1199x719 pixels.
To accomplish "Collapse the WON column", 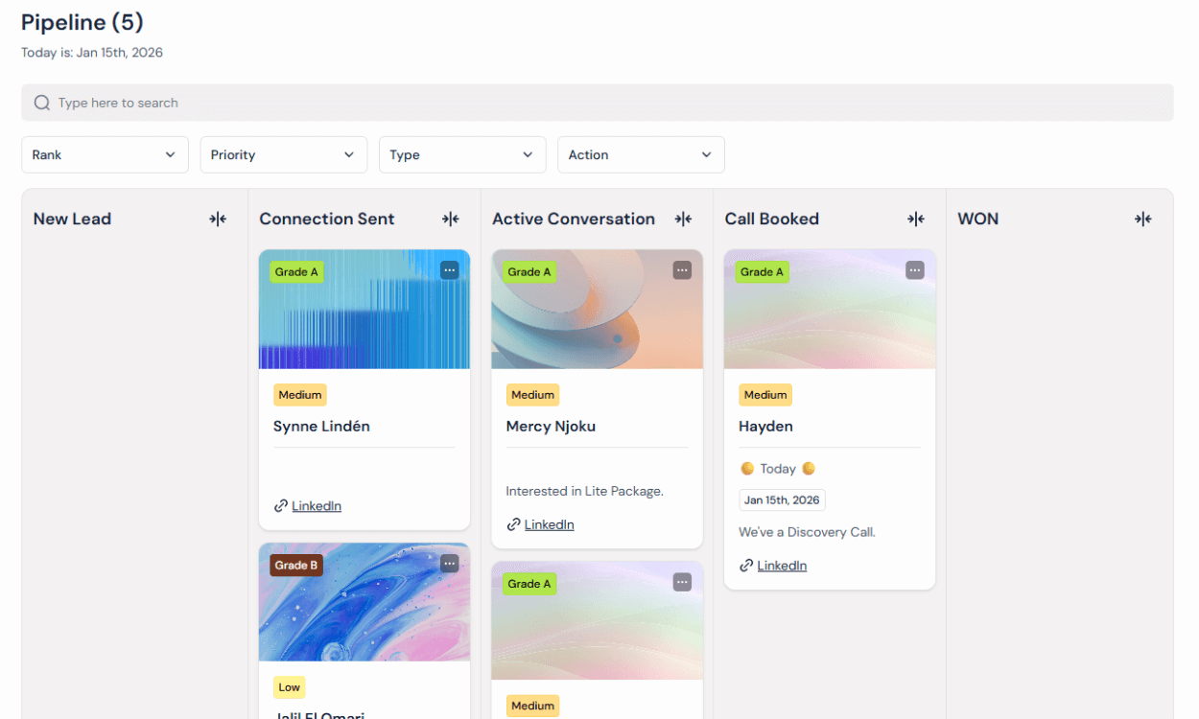I will [1142, 220].
